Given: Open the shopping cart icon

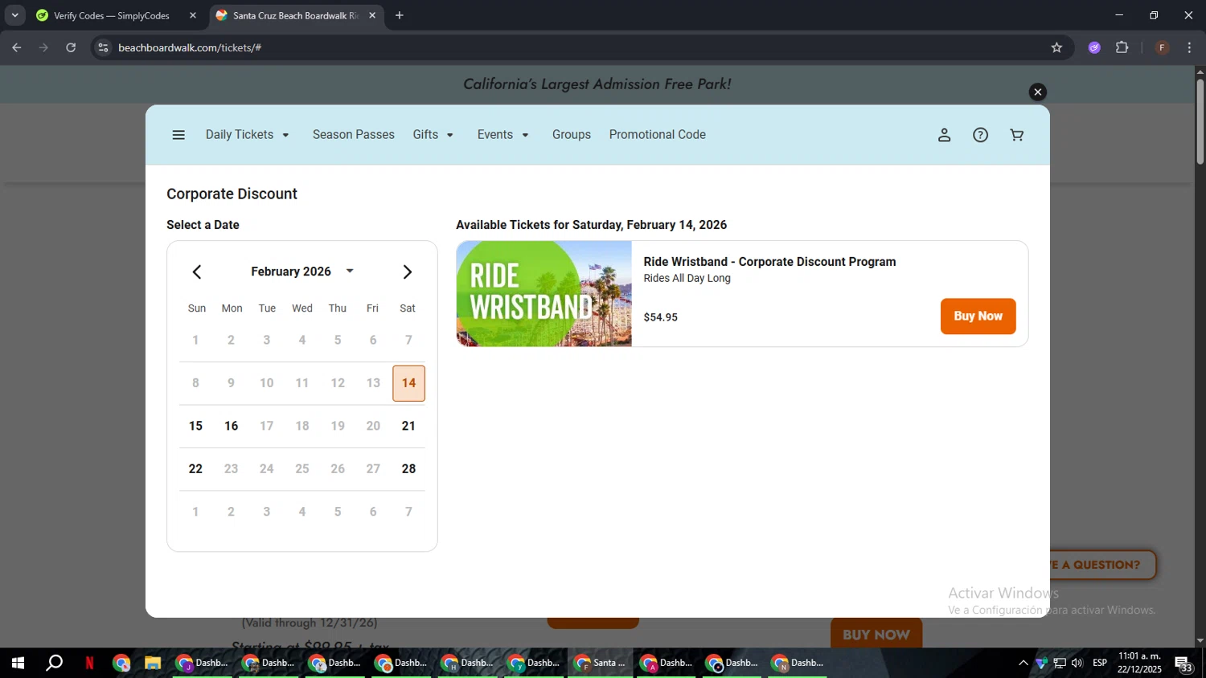Looking at the screenshot, I should pyautogui.click(x=1017, y=135).
